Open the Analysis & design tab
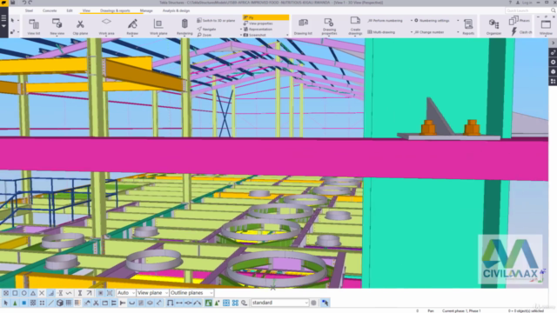557x313 pixels. click(x=176, y=10)
